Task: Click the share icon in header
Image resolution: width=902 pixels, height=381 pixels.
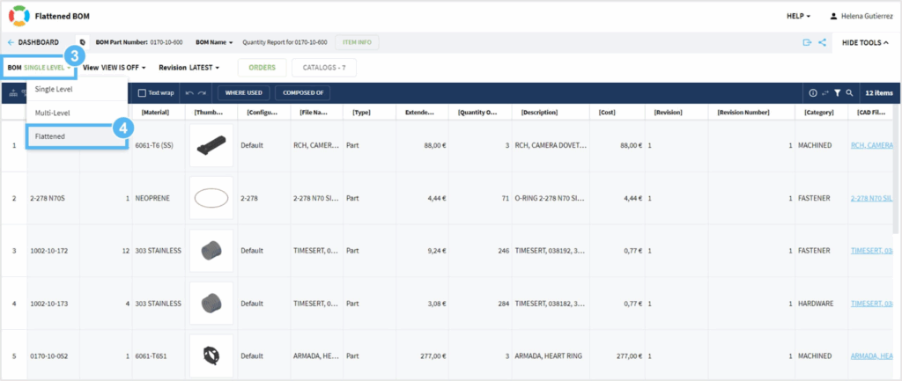Action: tap(822, 42)
